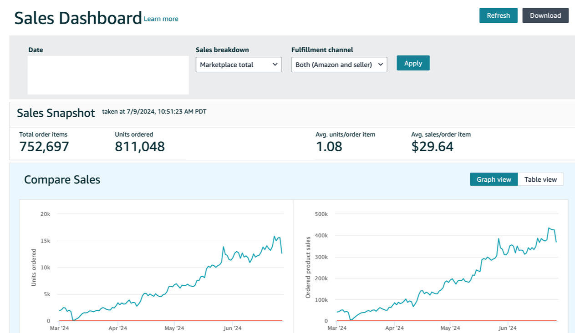Expand the Sales breakdown dropdown

point(239,65)
